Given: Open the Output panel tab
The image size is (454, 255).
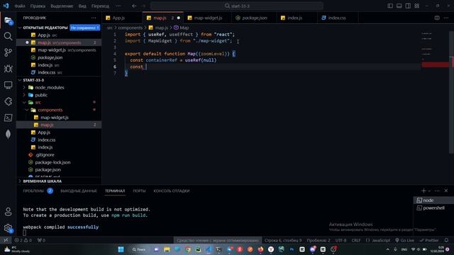Looking at the screenshot, I should pos(79,191).
